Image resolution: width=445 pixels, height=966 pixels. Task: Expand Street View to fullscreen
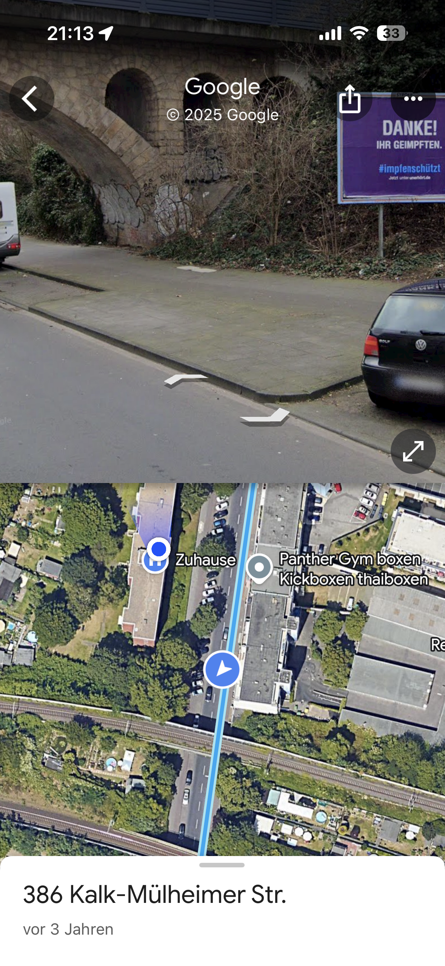coord(413,451)
